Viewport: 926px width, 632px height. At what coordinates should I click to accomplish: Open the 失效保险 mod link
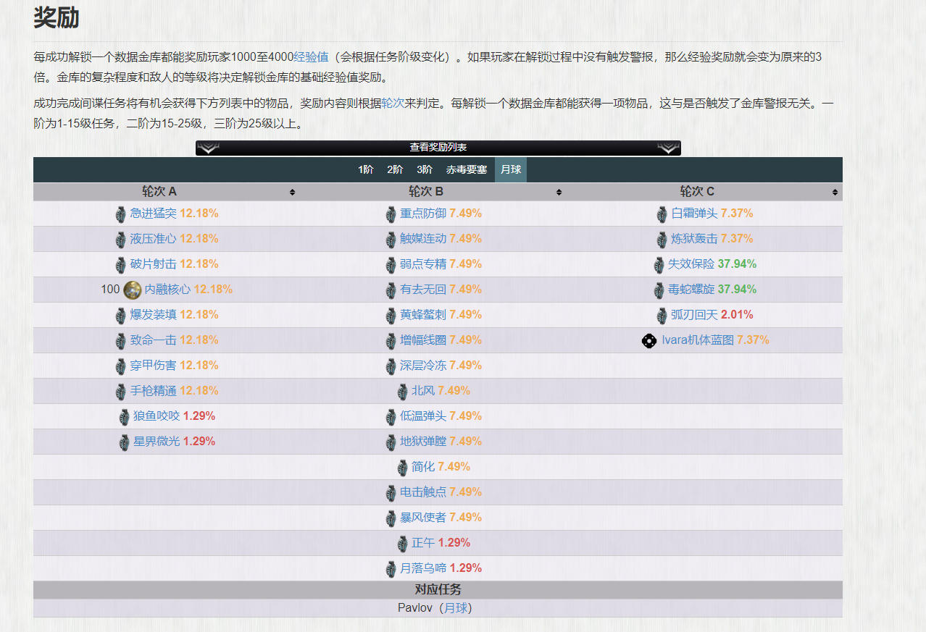691,264
